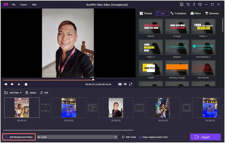Screen dimensions: 225x143
Task: Open the No Audio background music dropdown
Action: tap(77, 137)
